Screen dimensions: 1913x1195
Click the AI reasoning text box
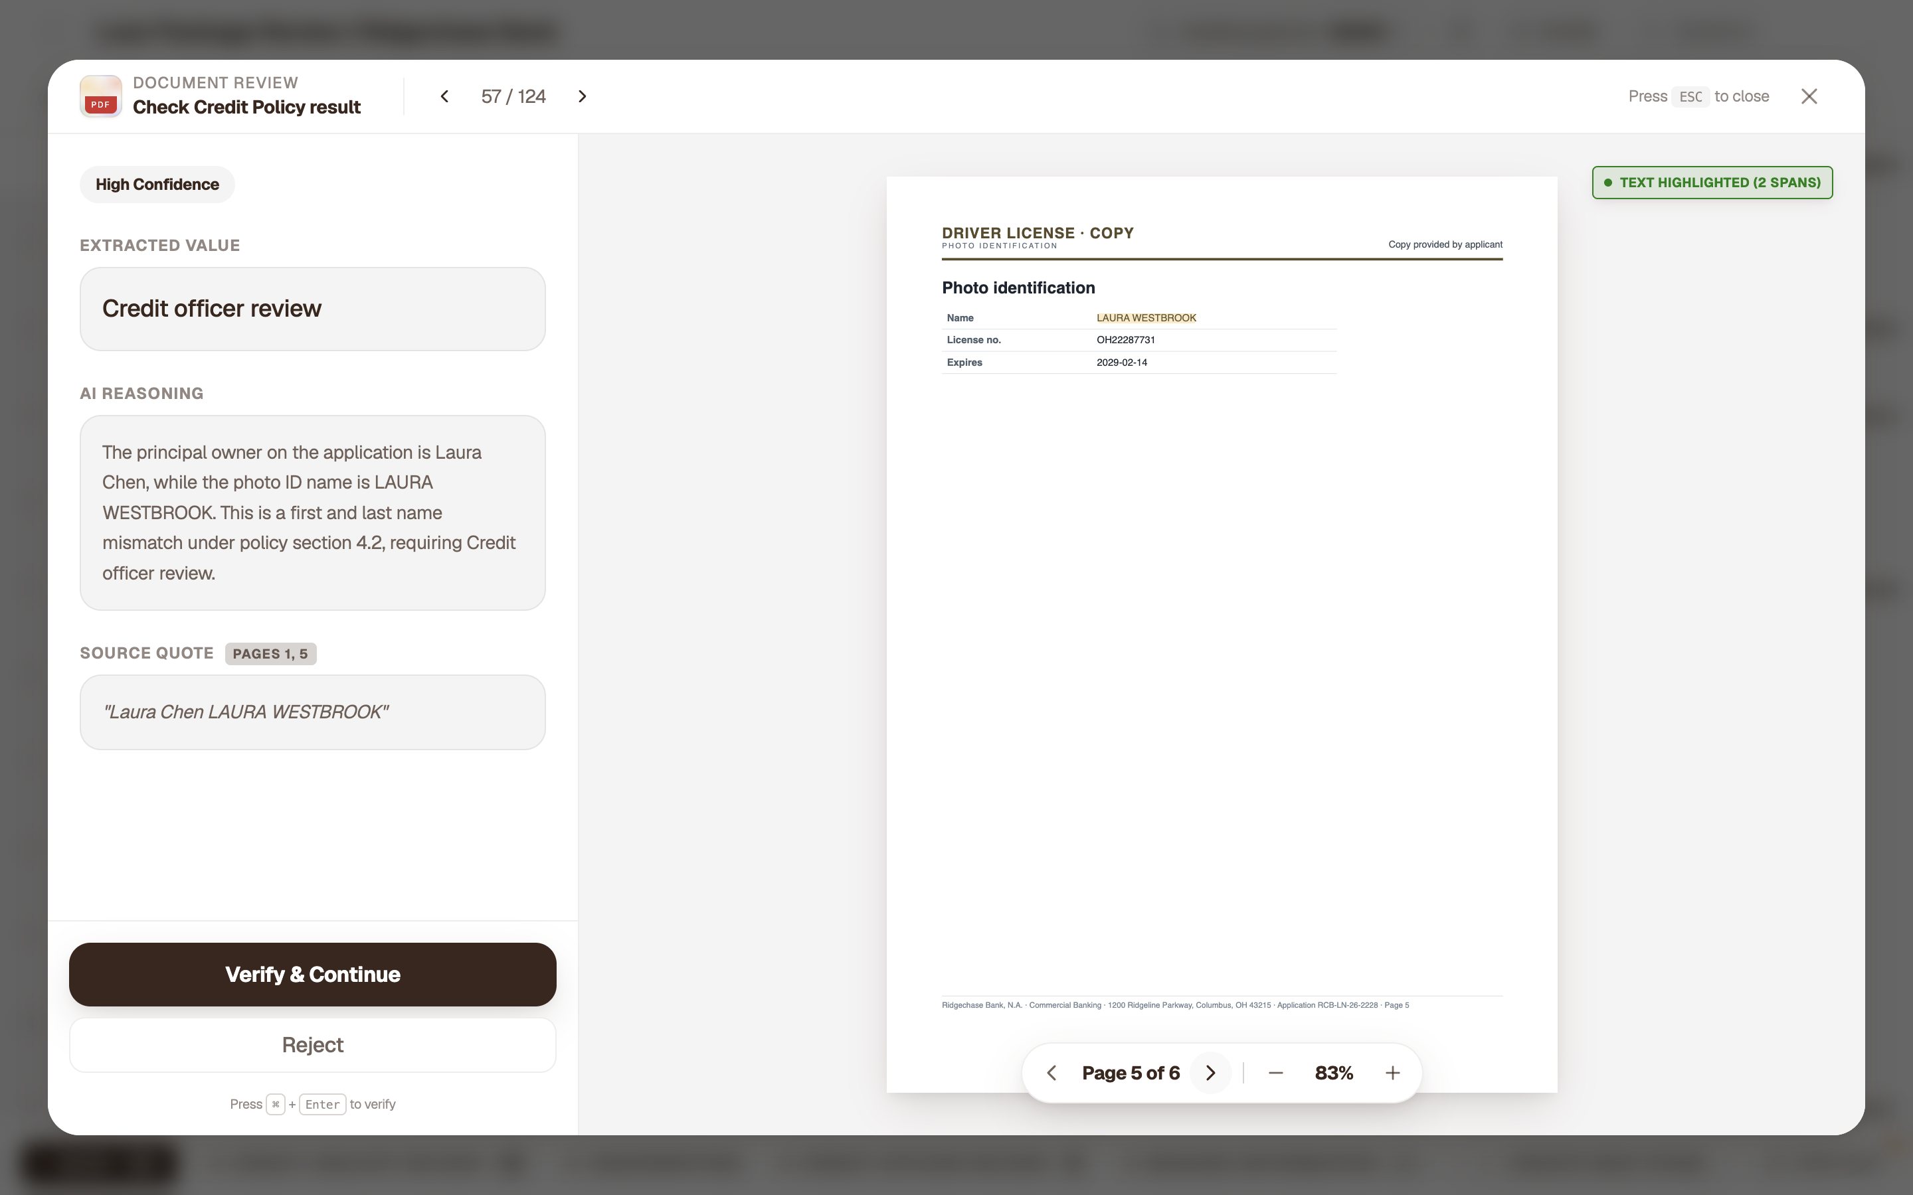click(x=312, y=513)
